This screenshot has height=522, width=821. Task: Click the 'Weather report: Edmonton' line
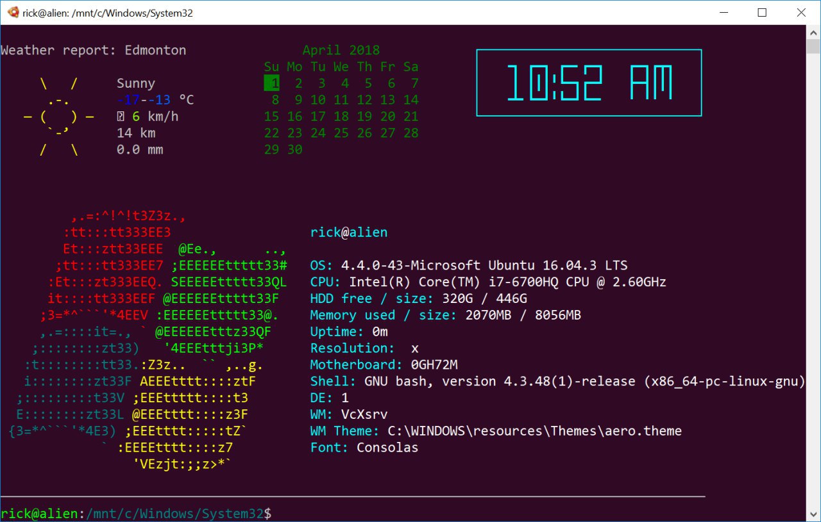[x=94, y=50]
